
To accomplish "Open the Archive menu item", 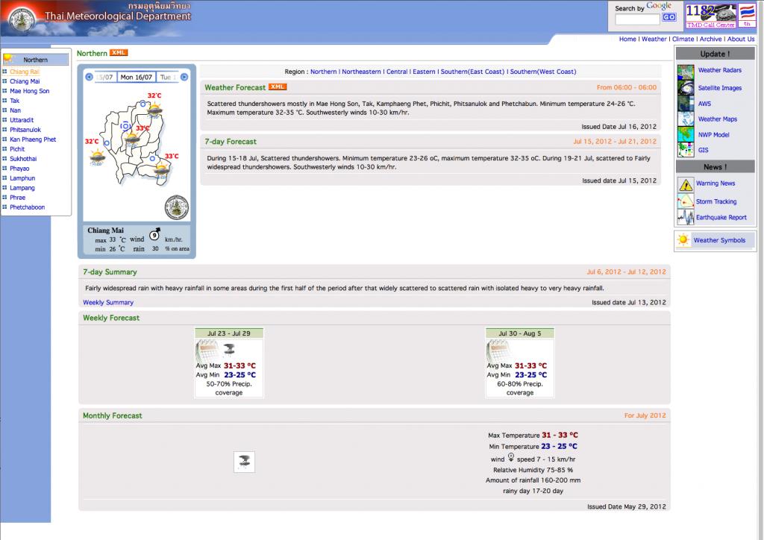I will pos(711,39).
